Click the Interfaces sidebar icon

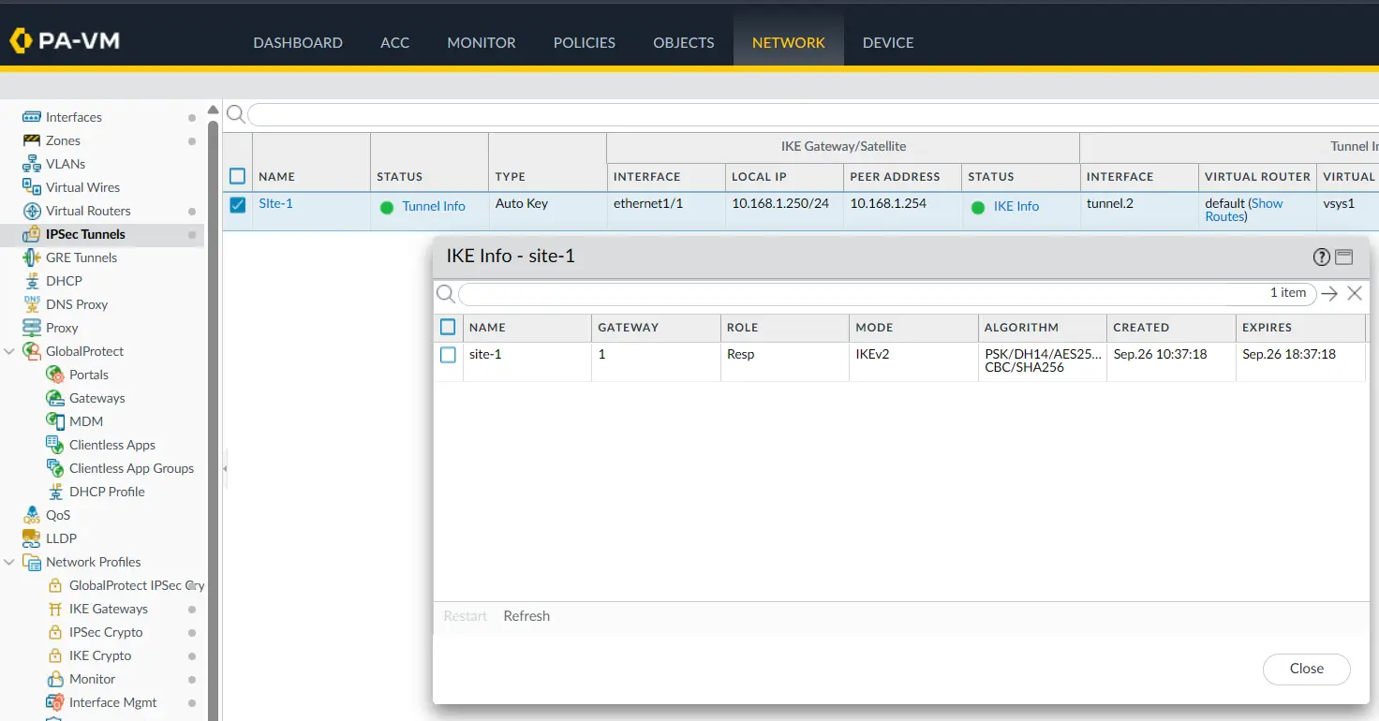coord(32,117)
